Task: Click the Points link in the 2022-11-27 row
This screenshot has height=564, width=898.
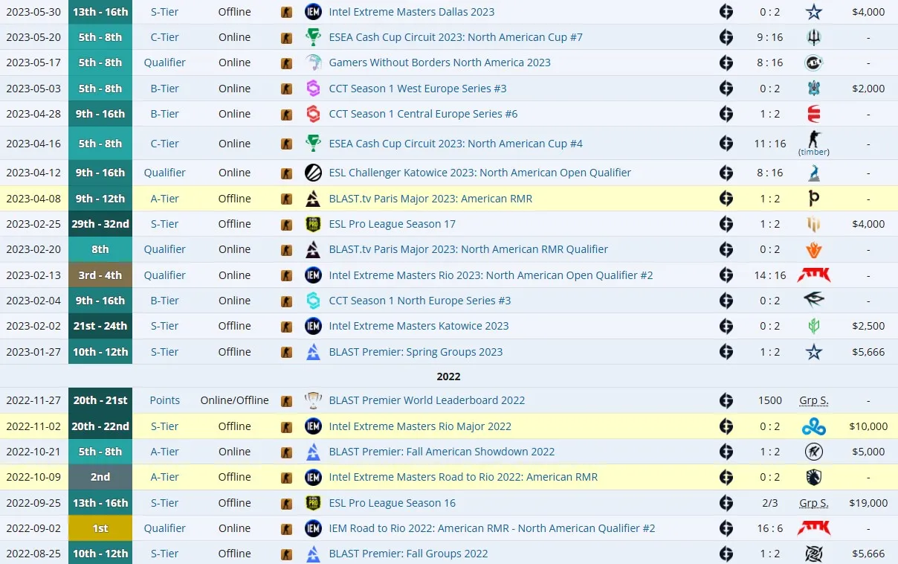Action: 164,400
